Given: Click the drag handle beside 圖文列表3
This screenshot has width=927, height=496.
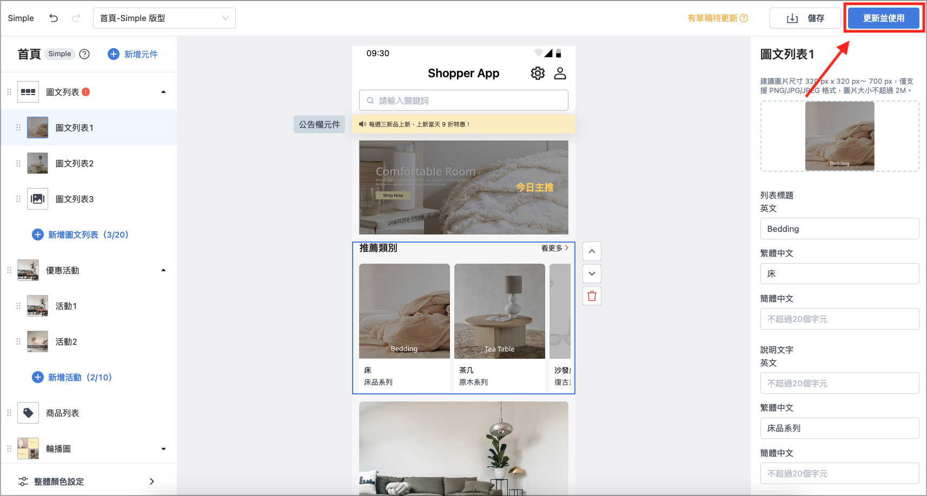Looking at the screenshot, I should (18, 199).
